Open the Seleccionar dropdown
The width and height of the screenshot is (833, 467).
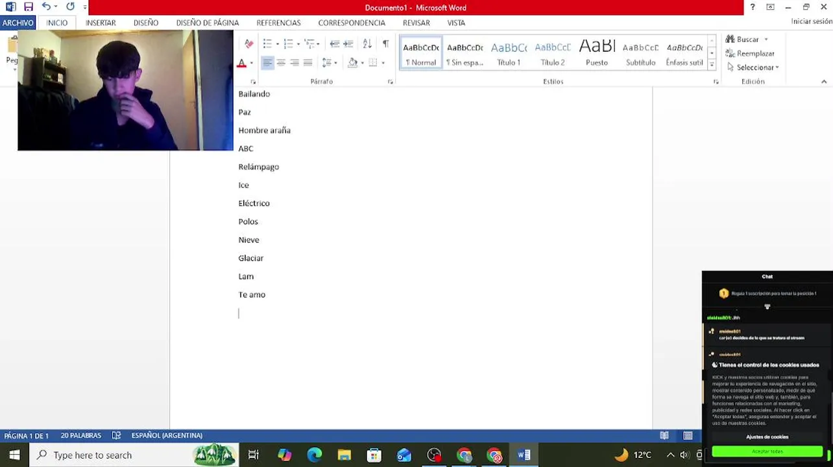click(753, 67)
